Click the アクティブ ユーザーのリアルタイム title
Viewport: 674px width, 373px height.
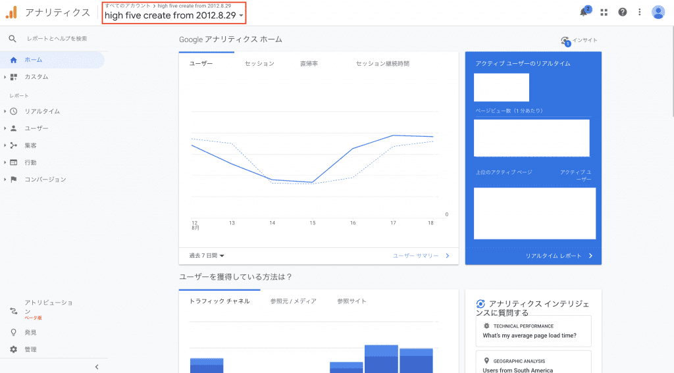523,63
